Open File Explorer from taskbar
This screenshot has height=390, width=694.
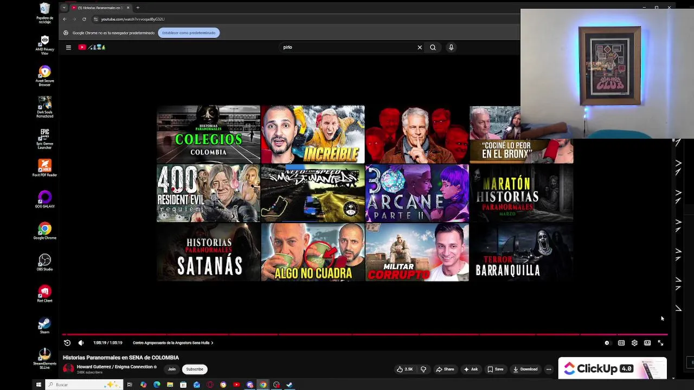point(170,385)
